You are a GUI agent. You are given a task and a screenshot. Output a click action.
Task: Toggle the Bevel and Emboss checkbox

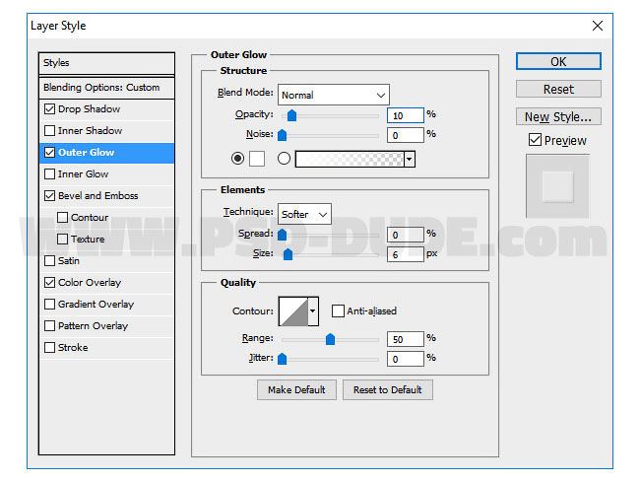tap(49, 196)
